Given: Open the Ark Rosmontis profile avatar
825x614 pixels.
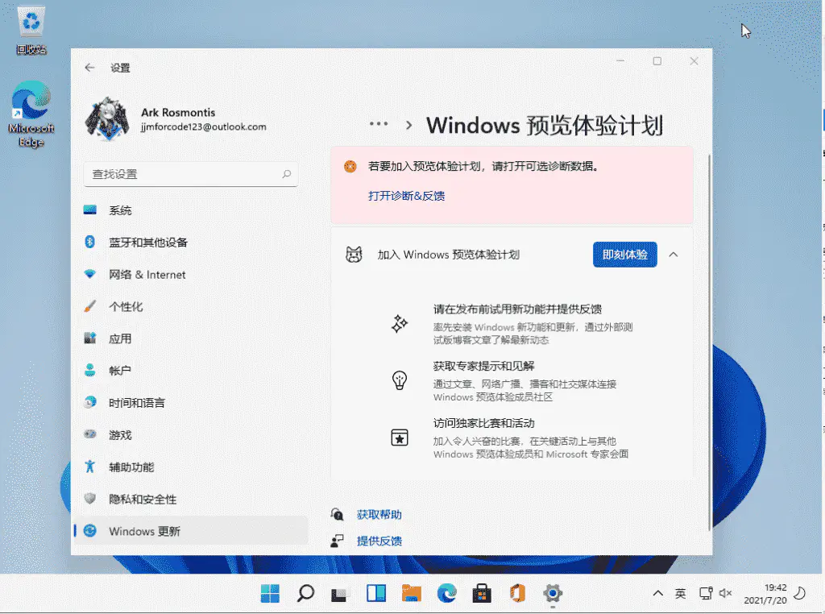Looking at the screenshot, I should coord(107,119).
